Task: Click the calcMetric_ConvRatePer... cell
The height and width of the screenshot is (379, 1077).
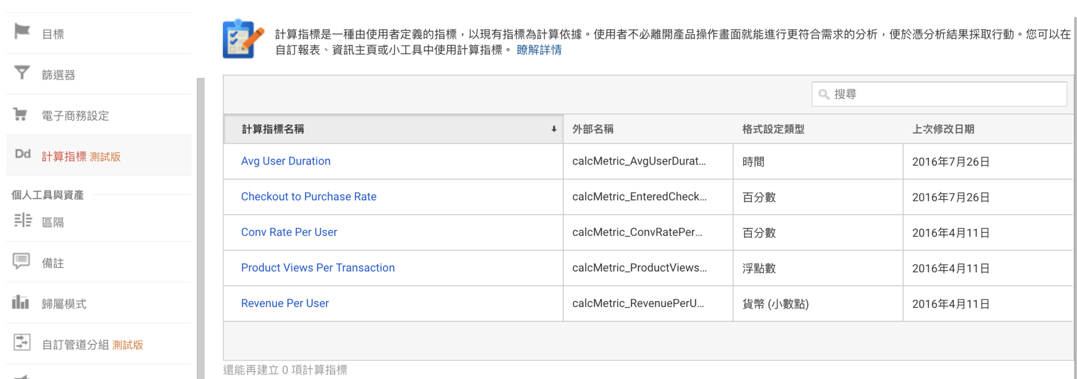Action: click(x=648, y=232)
